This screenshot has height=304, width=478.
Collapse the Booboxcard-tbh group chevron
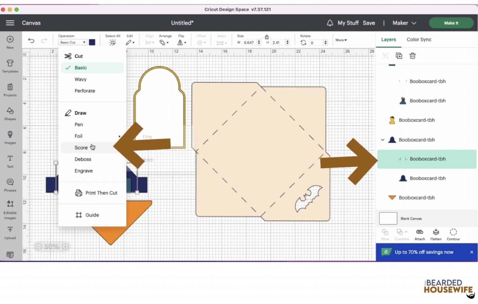383,140
